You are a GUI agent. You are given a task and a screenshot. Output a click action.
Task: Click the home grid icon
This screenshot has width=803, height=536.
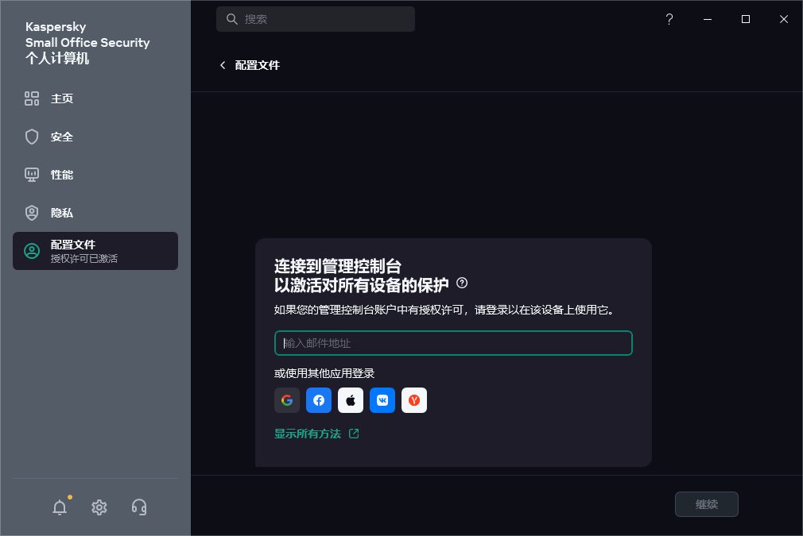pyautogui.click(x=32, y=98)
